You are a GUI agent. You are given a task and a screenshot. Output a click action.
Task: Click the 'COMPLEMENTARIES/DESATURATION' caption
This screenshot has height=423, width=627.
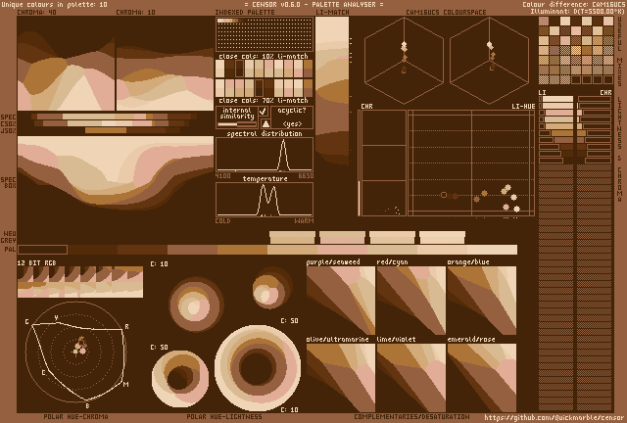[411, 416]
